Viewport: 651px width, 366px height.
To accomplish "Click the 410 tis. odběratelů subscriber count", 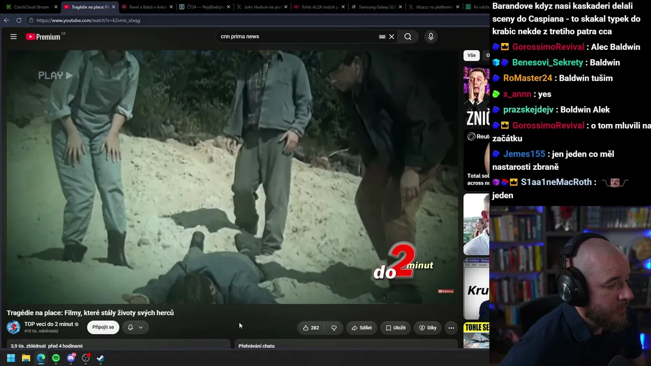I will tap(41, 331).
